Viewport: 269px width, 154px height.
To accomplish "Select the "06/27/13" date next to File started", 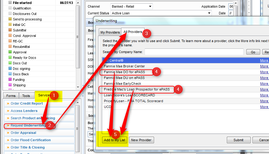I will pos(66,3).
